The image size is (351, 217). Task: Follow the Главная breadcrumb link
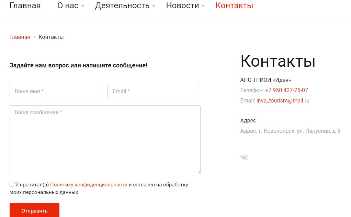[20, 37]
